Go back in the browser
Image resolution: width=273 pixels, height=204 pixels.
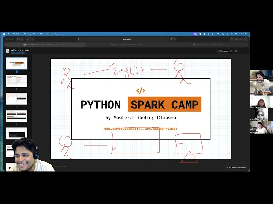click(x=28, y=40)
